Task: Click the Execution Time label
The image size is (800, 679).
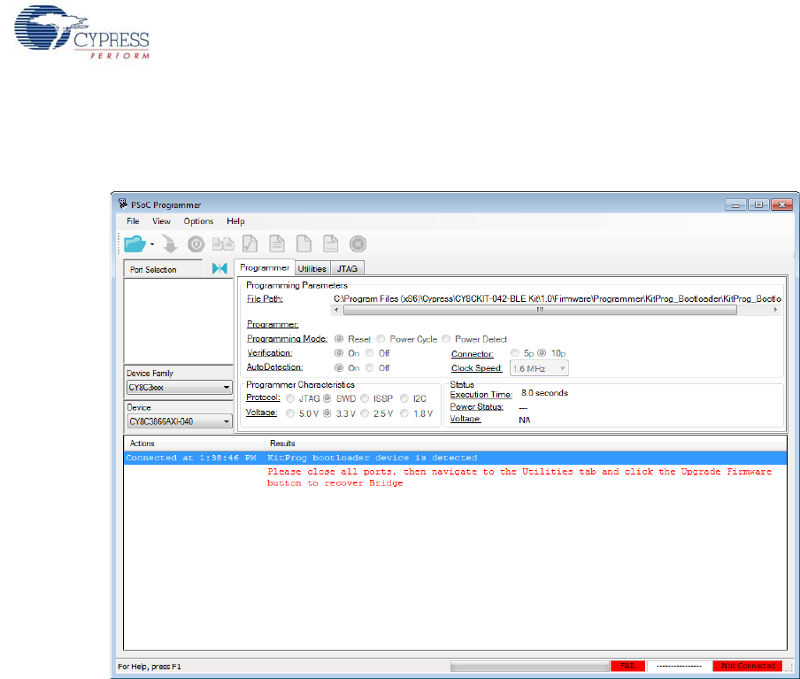Action: tap(481, 395)
